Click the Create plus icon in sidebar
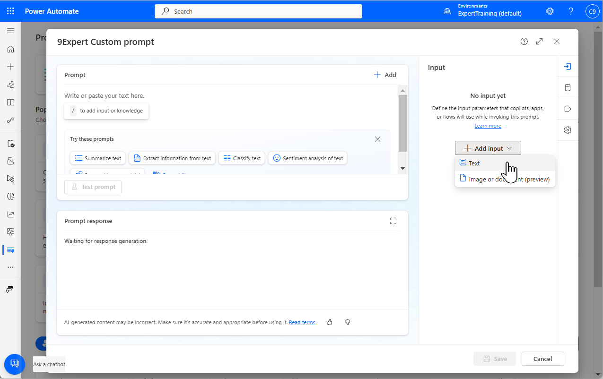The image size is (603, 379). tap(10, 67)
